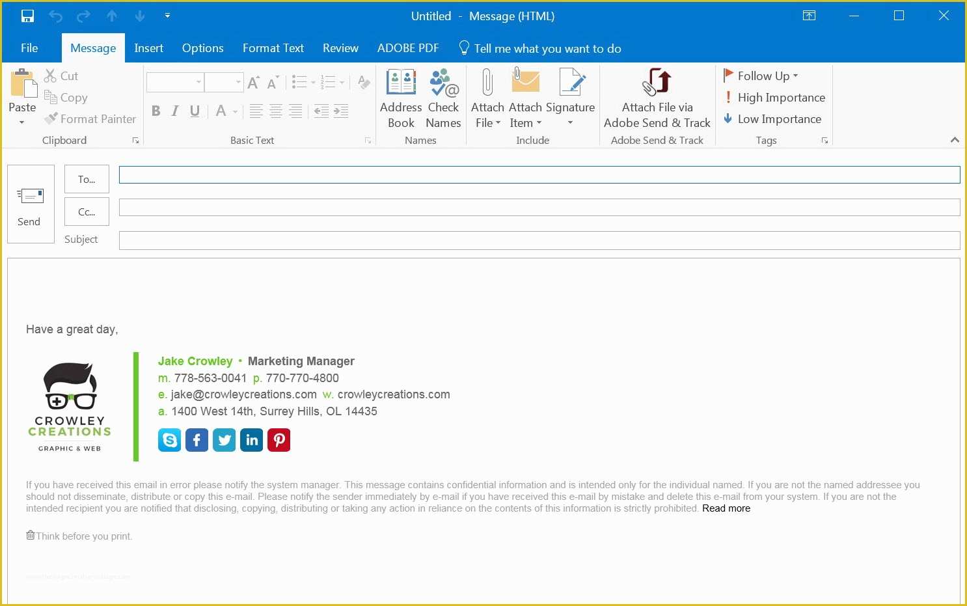967x606 pixels.
Task: Switch to the Format Text tab
Action: click(x=273, y=48)
